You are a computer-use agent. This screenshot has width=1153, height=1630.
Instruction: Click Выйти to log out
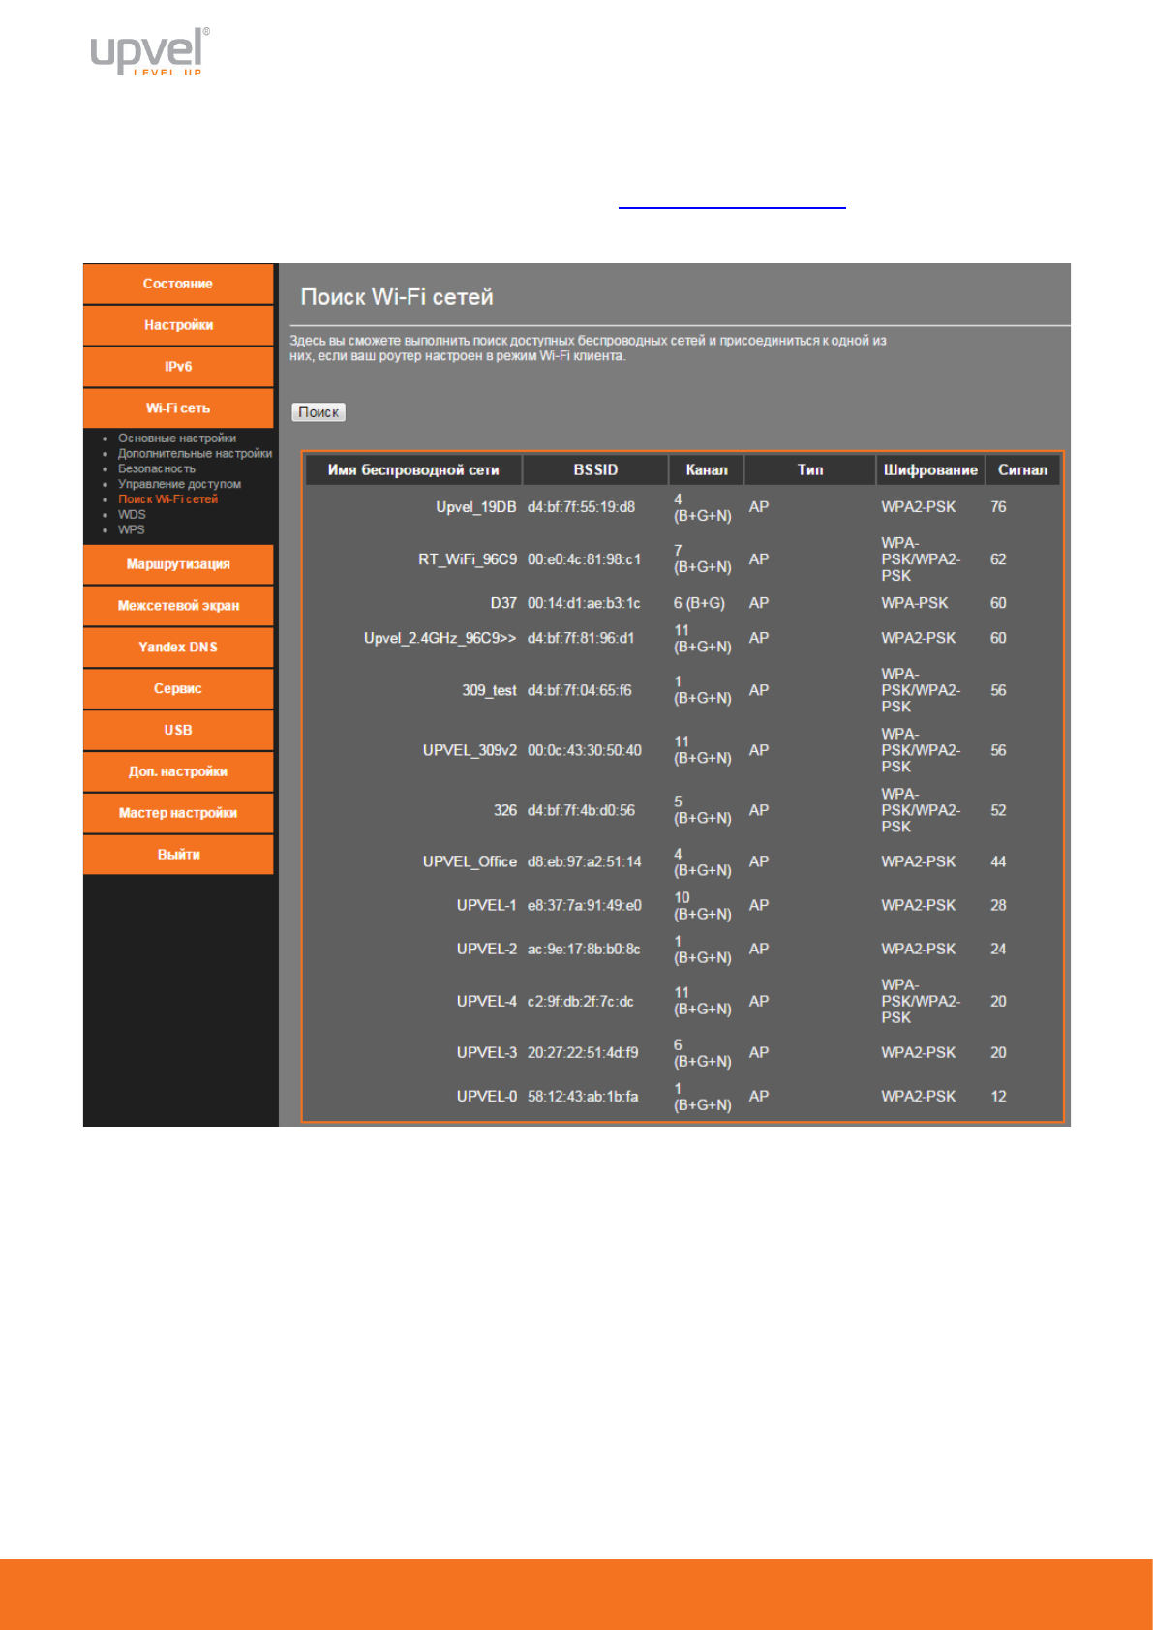tap(178, 855)
